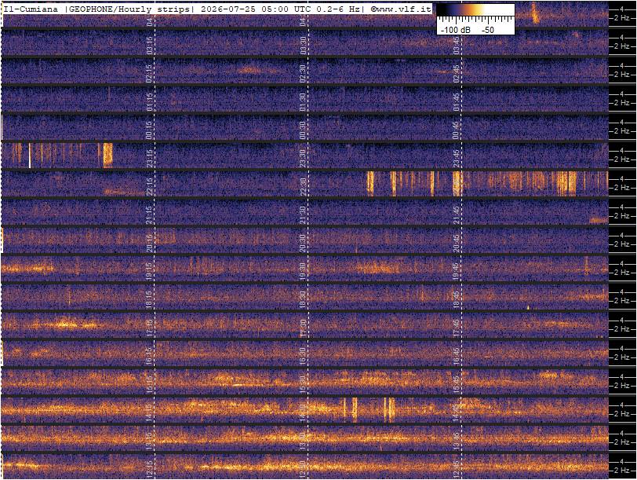Click the 00:15 time label

coord(149,130)
